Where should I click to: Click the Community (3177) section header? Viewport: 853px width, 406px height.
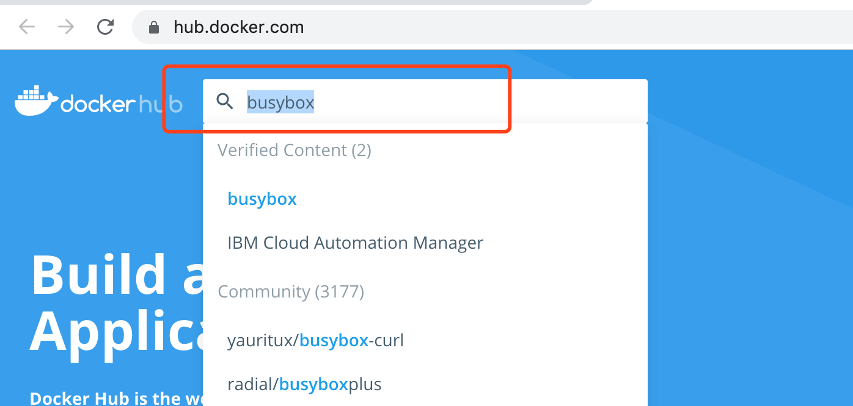tap(291, 291)
